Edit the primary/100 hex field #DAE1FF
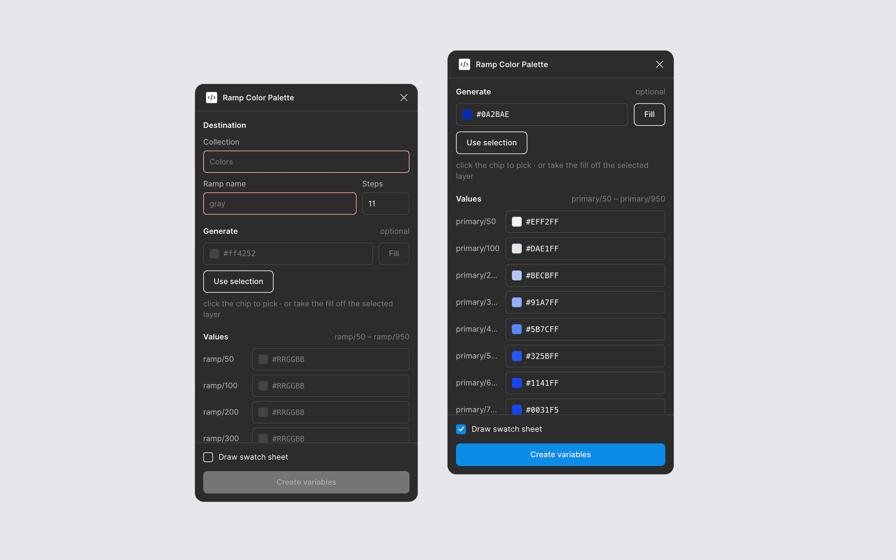 pos(585,249)
